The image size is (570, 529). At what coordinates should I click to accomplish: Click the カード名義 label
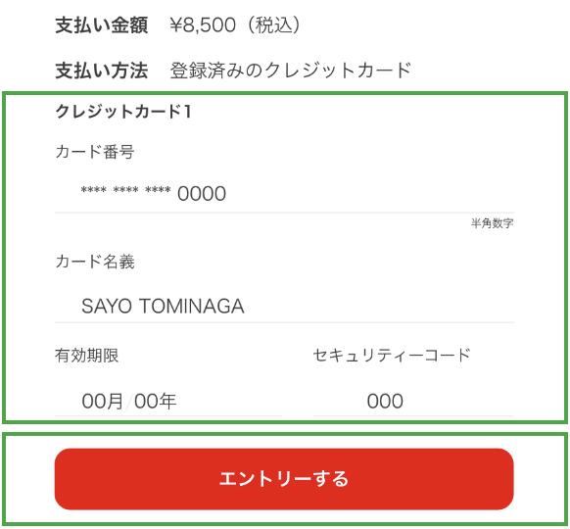(x=95, y=261)
